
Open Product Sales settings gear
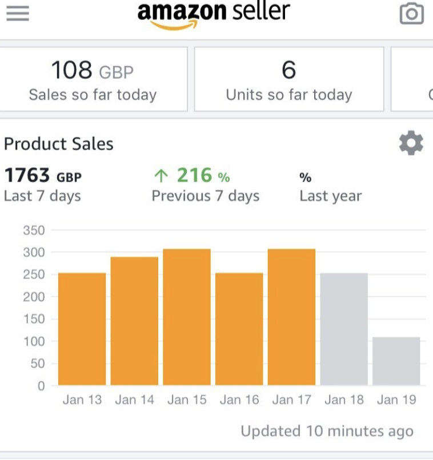click(411, 143)
